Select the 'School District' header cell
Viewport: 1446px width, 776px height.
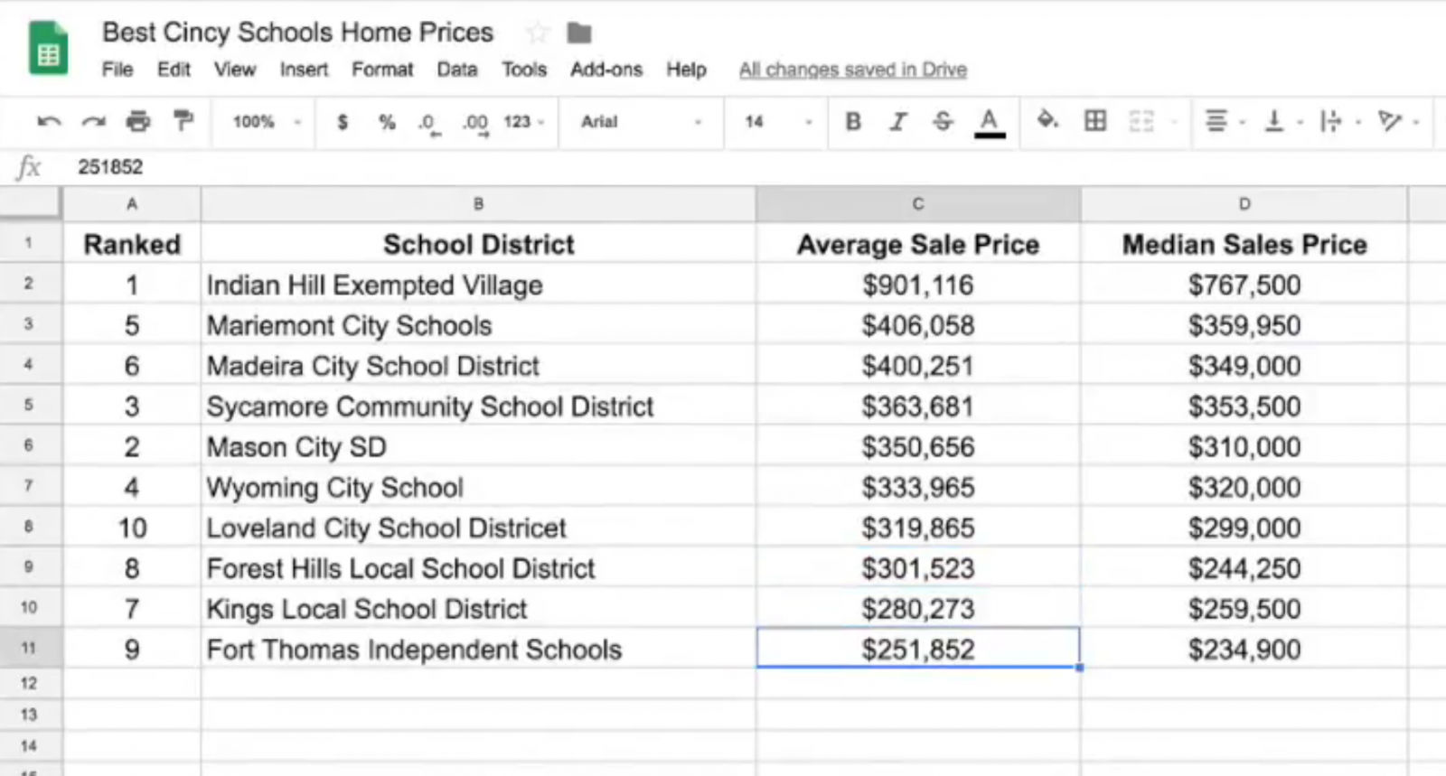pyautogui.click(x=478, y=244)
